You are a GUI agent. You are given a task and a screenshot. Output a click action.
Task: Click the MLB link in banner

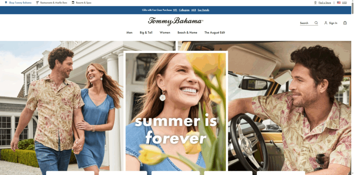(194, 10)
